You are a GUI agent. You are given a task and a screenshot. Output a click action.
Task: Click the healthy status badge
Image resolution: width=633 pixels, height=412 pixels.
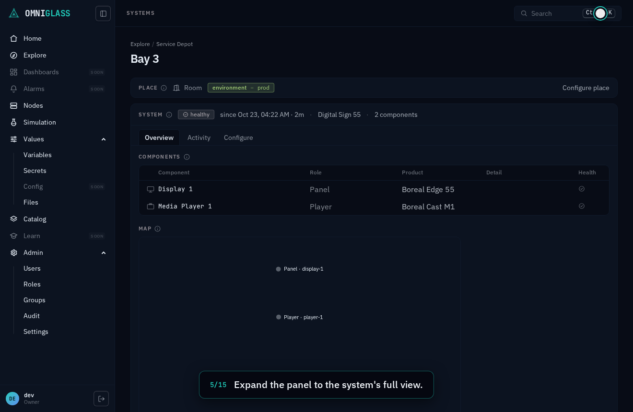coord(196,114)
